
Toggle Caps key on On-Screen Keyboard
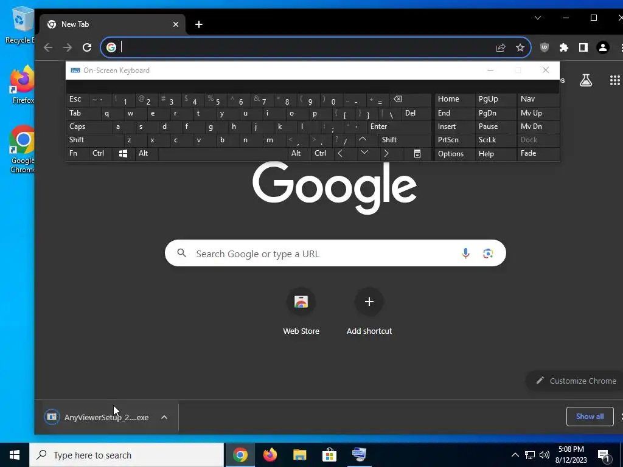tap(89, 126)
